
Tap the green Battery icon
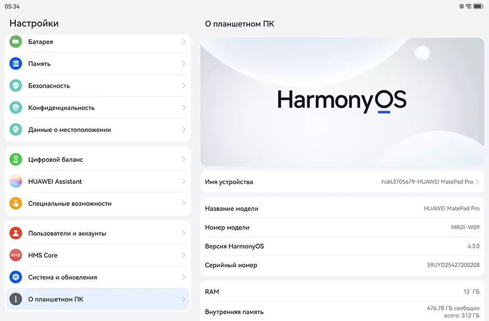(16, 42)
